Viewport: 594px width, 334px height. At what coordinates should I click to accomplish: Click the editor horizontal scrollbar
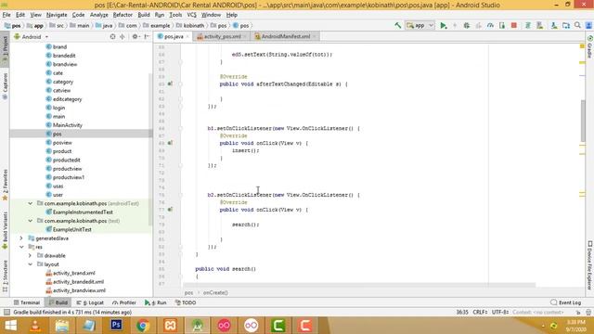point(359,285)
